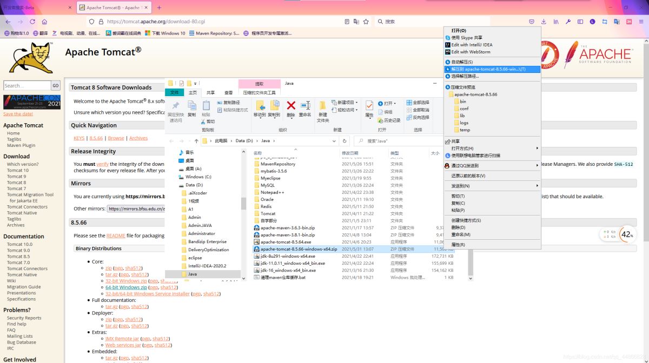Image resolution: width=649 pixels, height=363 pixels.
Task: Expand the Send via QQ submenu
Action: click(492, 165)
